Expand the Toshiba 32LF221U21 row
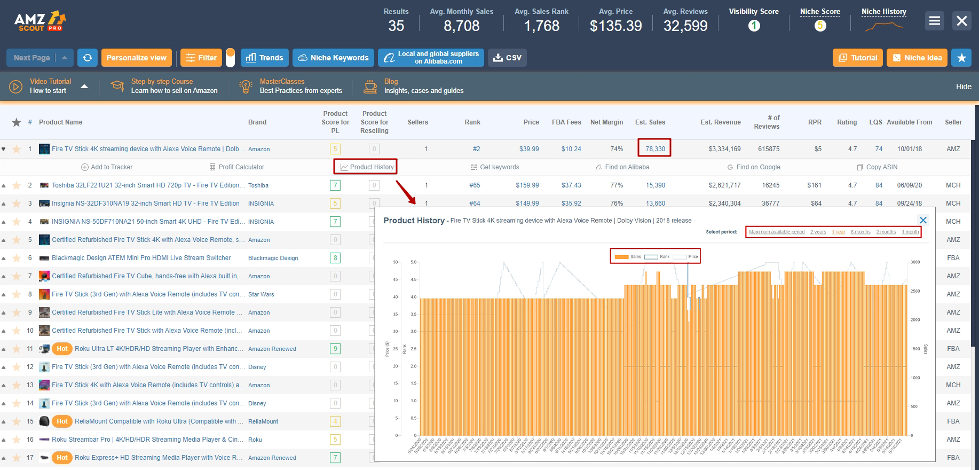This screenshot has width=979, height=470. point(4,185)
